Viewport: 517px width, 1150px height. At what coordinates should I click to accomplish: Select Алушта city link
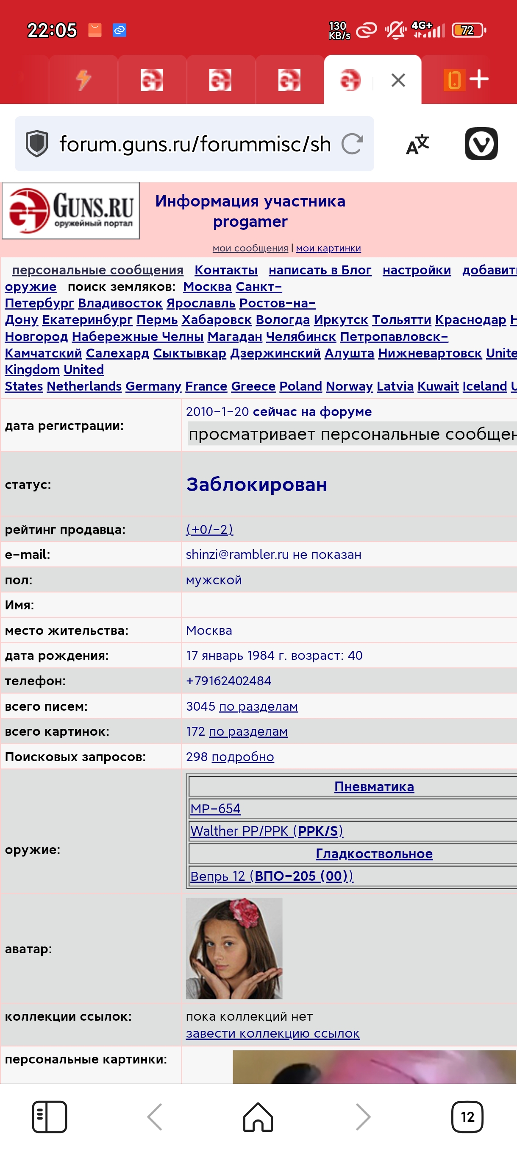point(349,353)
